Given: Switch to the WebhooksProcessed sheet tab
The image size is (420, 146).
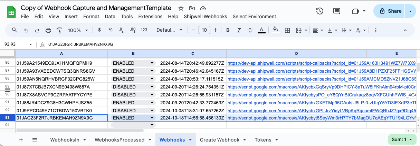Looking at the screenshot, I should click(x=120, y=140).
